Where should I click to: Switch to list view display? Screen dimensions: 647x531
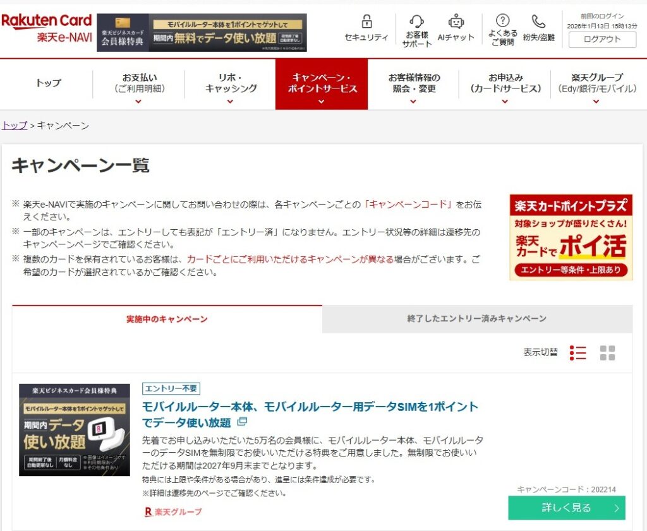click(x=577, y=353)
